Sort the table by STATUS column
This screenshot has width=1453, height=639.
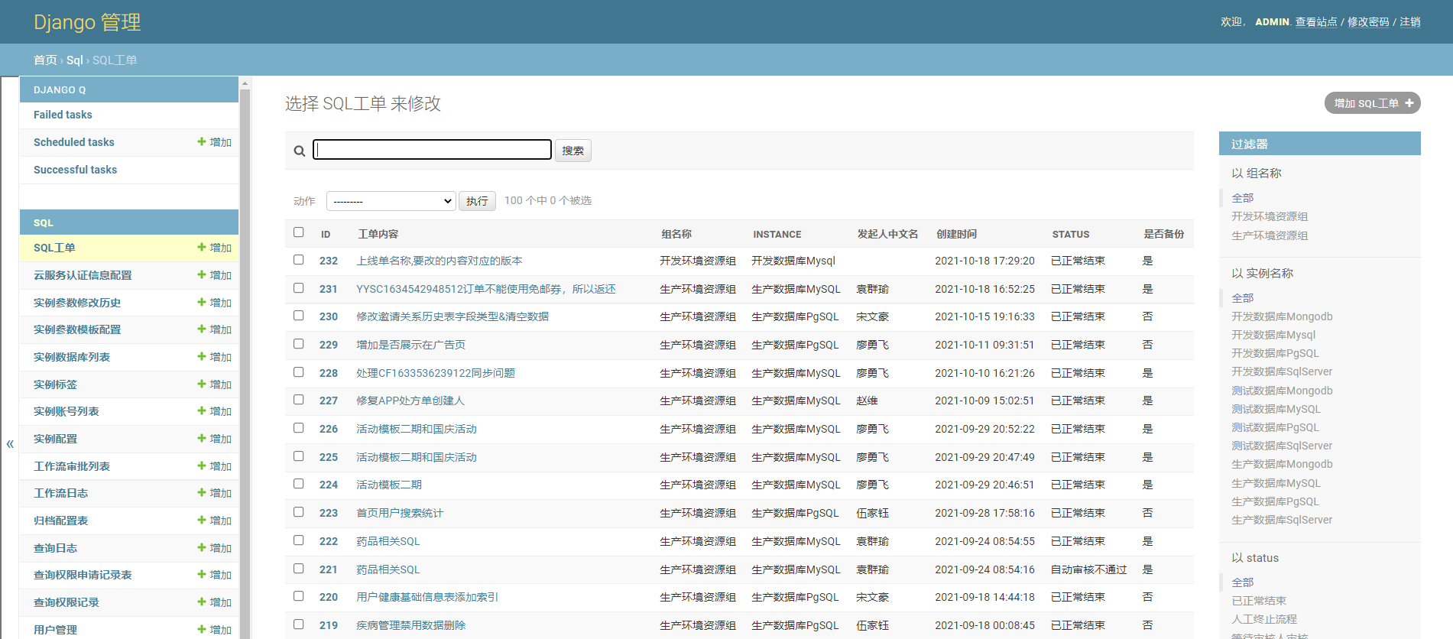click(x=1070, y=234)
